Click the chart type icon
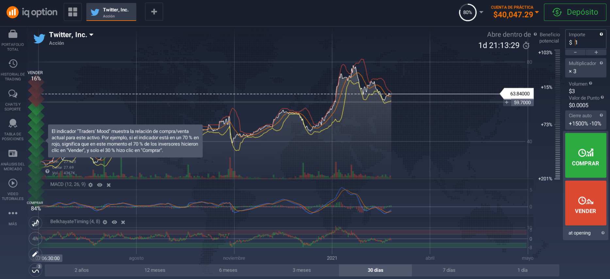The image size is (610, 279). click(x=35, y=223)
